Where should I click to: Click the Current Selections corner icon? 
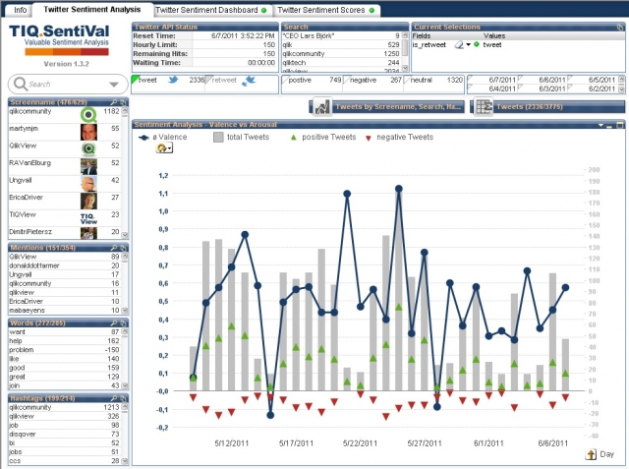[620, 27]
